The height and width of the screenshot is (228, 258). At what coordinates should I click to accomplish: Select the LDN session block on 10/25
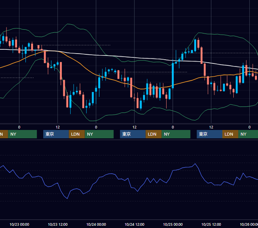click(x=230, y=134)
